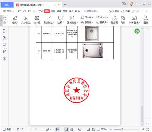Zoom out with minus button
This screenshot has width=152, height=132.
[111, 129]
